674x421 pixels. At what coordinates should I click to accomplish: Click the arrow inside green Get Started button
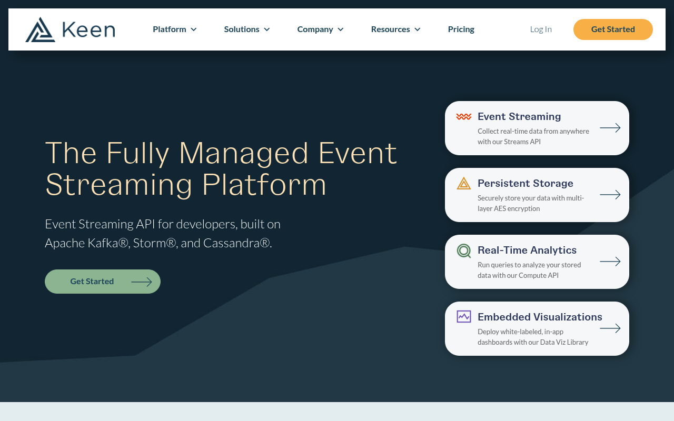click(x=142, y=282)
